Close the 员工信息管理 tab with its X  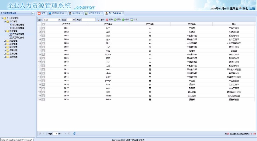[x=123, y=13]
